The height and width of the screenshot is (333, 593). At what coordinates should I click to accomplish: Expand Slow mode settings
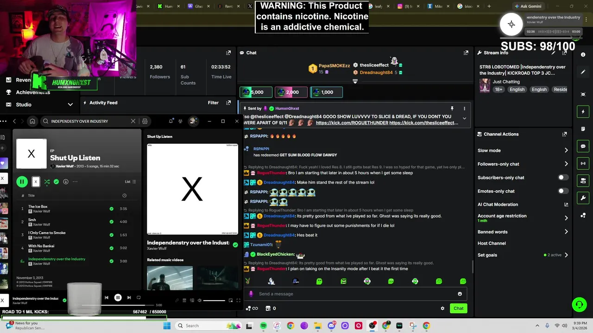(x=523, y=150)
